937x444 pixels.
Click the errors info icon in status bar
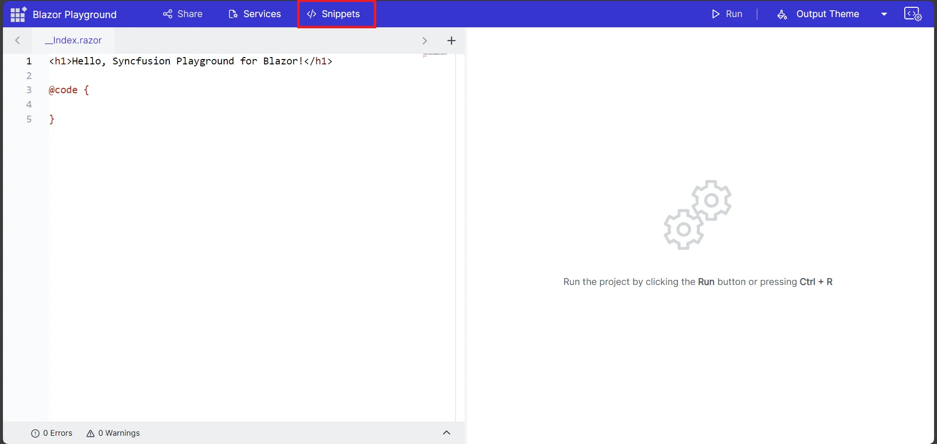36,433
